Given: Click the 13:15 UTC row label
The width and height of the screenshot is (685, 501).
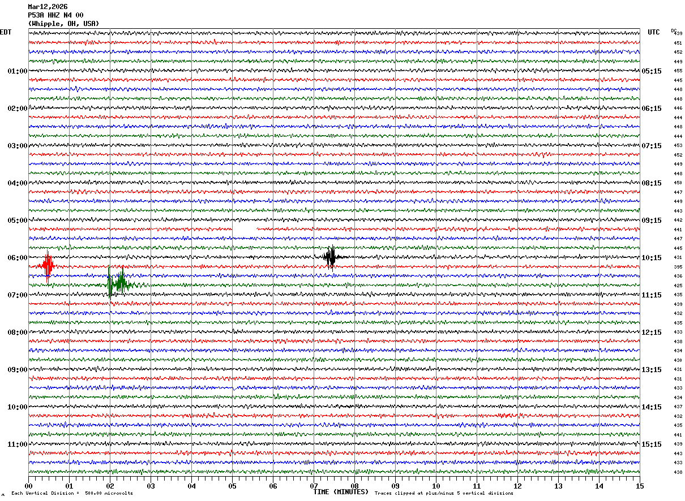Looking at the screenshot, I should 652,370.
